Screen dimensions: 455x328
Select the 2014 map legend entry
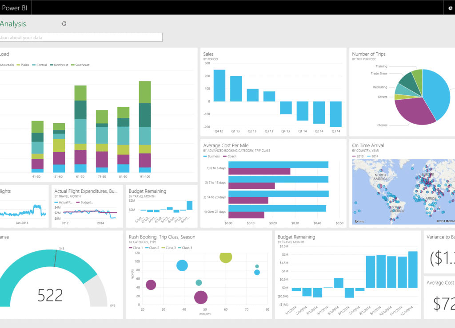coord(373,156)
